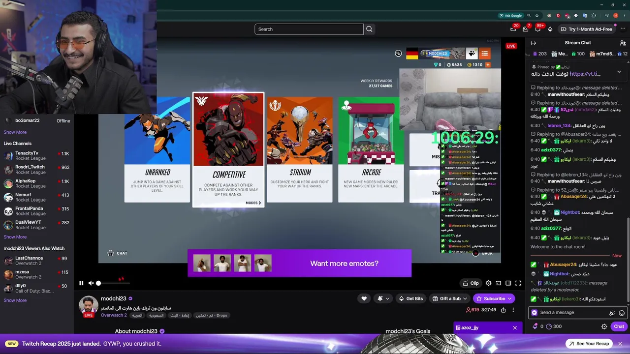The image size is (630, 354).
Task: Open the inbox notifications icon with badge 7
Action: tap(526, 29)
